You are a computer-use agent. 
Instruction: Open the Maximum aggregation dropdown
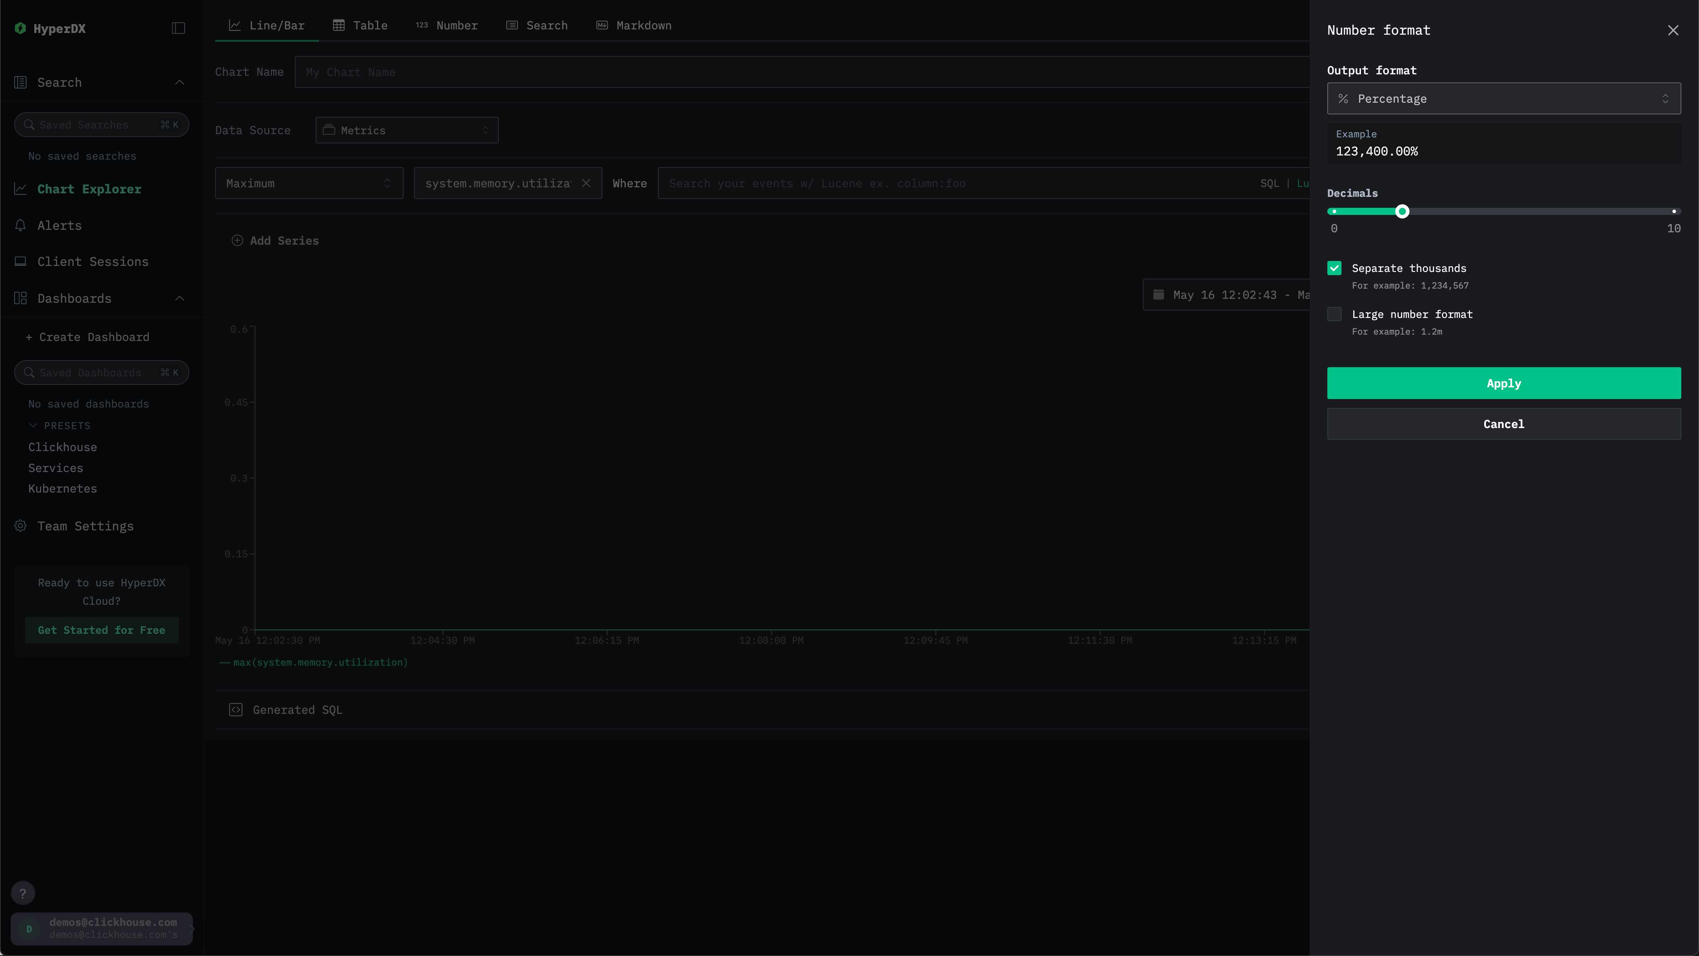click(309, 183)
